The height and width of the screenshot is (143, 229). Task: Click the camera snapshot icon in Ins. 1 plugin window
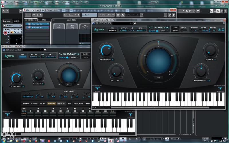coord(45,50)
